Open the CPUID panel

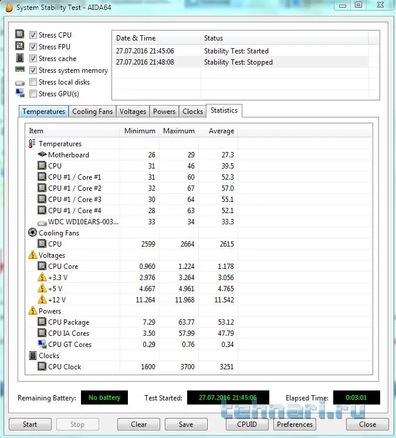point(247,424)
